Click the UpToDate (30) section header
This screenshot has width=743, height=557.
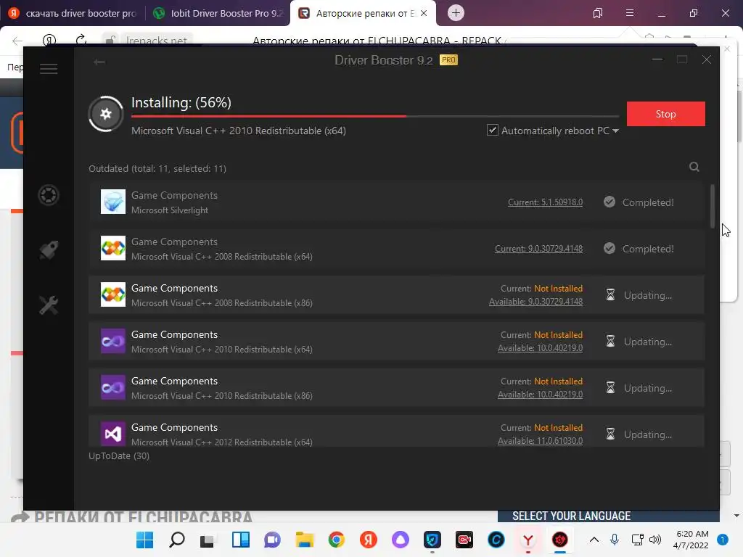119,455
